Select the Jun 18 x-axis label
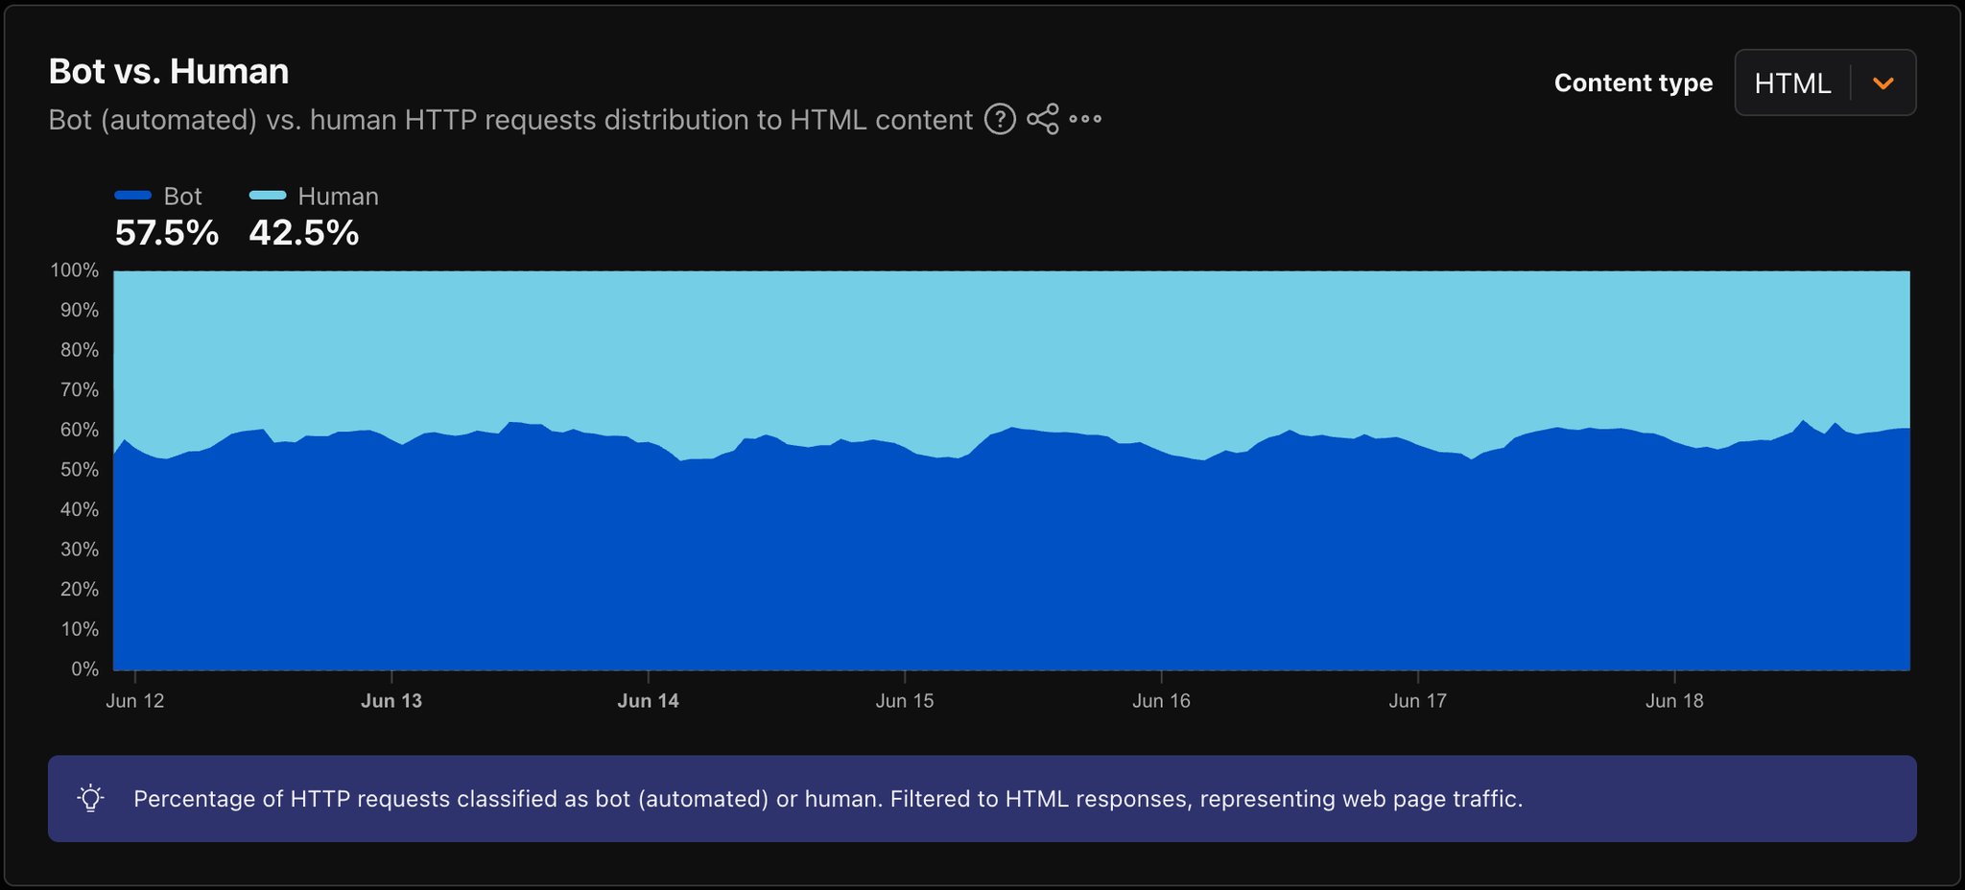The height and width of the screenshot is (890, 1965). [x=1674, y=701]
